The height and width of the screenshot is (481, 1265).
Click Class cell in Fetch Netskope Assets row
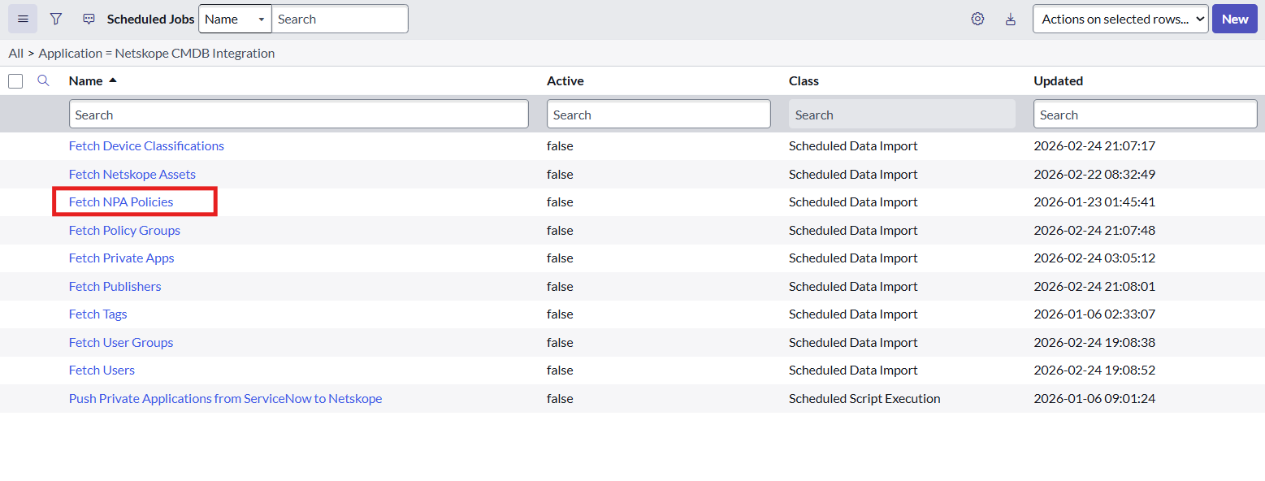(853, 174)
